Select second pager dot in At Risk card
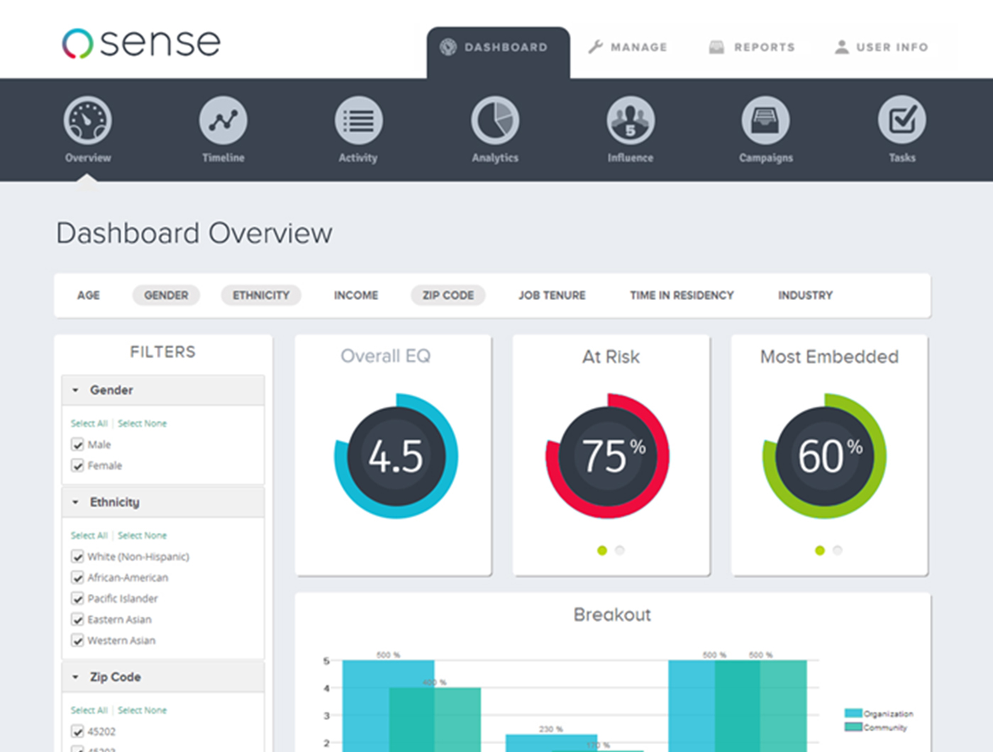The height and width of the screenshot is (752, 993). (620, 551)
